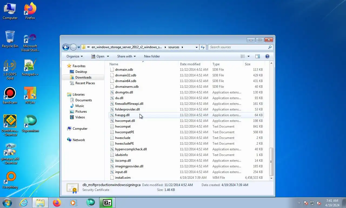Screen dimensions: 346x208
Task: Select the Microsoft Visual Studio desktop shortcut
Action: click(x=30, y=42)
